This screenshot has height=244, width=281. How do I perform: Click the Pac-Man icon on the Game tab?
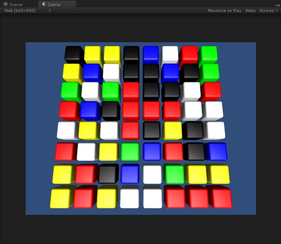44,4
